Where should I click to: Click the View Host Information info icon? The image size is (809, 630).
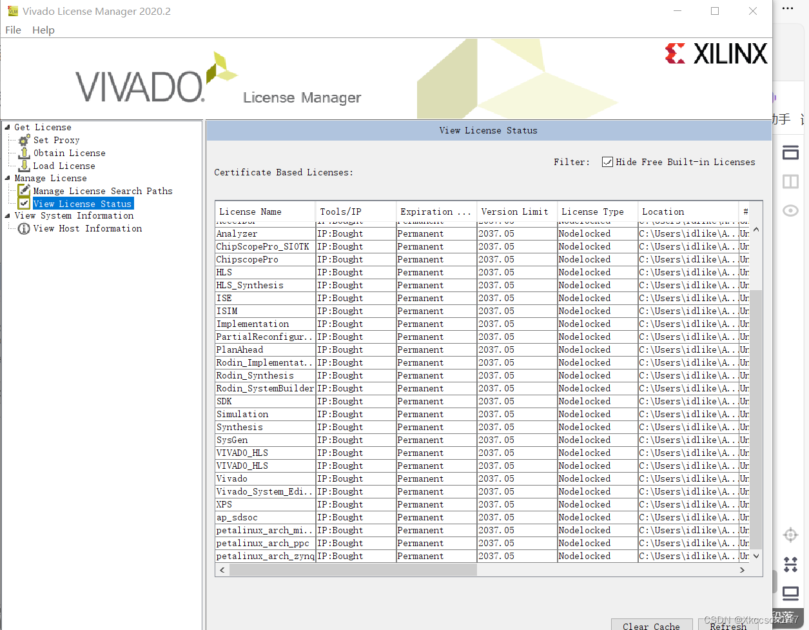(24, 228)
